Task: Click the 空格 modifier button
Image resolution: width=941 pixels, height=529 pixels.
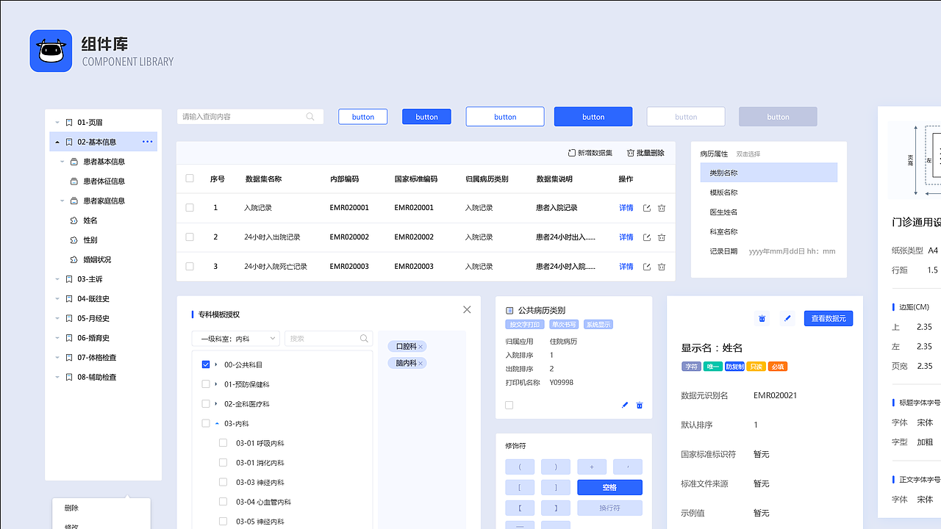Action: (x=609, y=487)
